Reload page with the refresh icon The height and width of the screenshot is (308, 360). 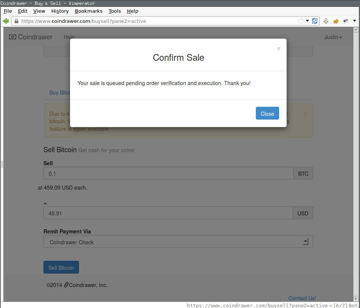click(x=315, y=21)
